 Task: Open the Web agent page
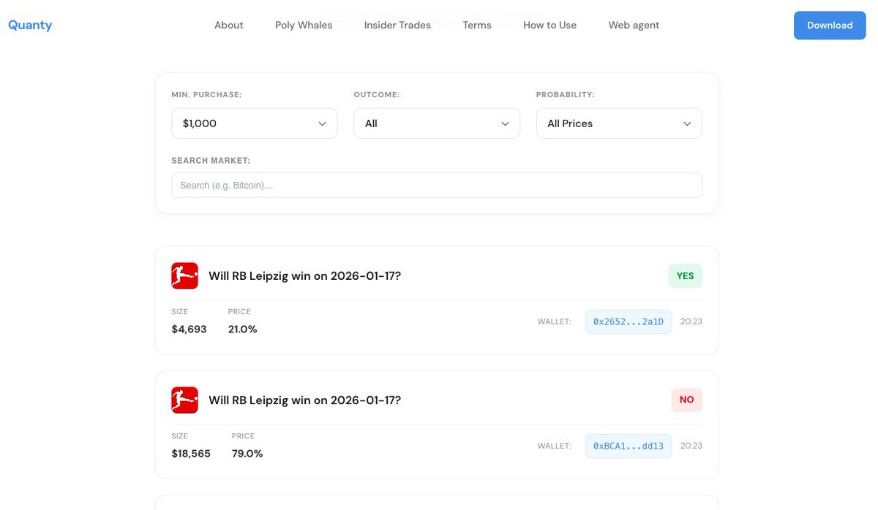coord(634,25)
